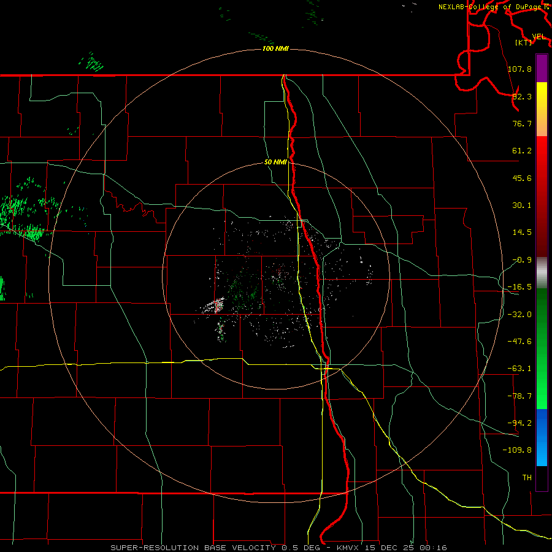Click the -16.5 velocity scale value

tap(520, 287)
